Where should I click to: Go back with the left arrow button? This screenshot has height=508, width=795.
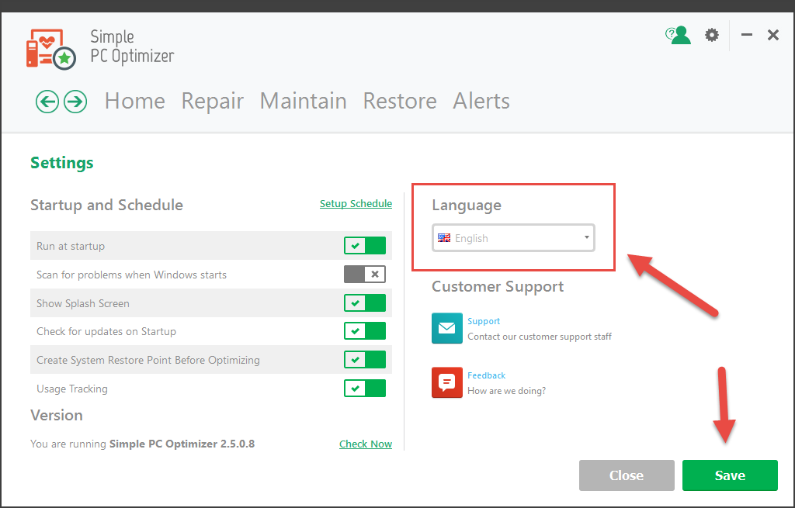click(x=47, y=102)
